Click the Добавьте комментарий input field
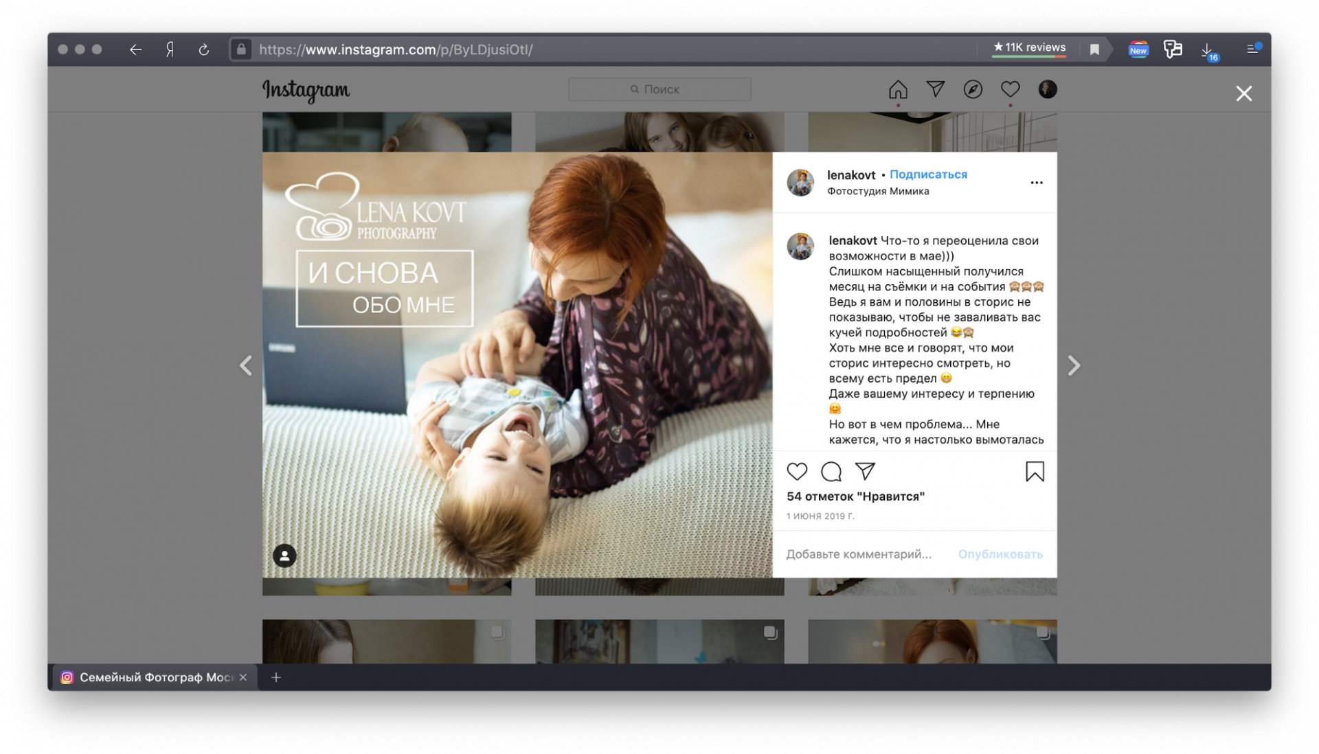Viewport: 1319px width, 754px height. pos(859,554)
